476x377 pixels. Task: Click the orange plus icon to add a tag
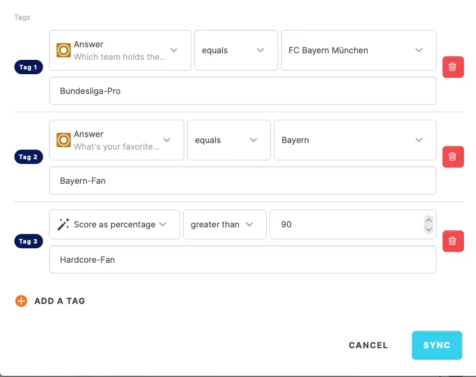pyautogui.click(x=21, y=301)
